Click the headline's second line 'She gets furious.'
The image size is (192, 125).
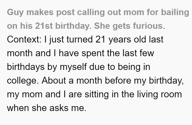click(x=129, y=26)
